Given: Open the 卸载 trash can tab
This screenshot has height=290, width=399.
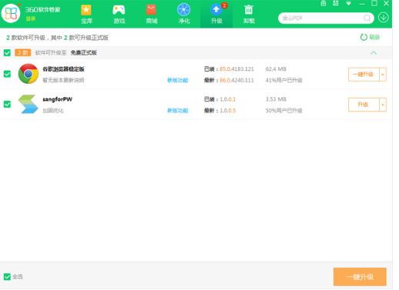Looking at the screenshot, I should click(x=249, y=14).
